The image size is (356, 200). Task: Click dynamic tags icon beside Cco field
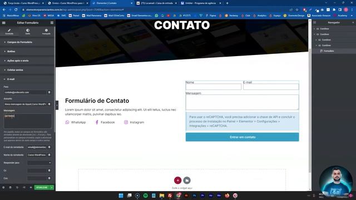(50, 178)
